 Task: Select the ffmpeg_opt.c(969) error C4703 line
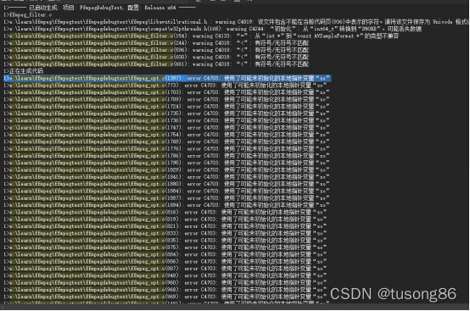coord(165,297)
